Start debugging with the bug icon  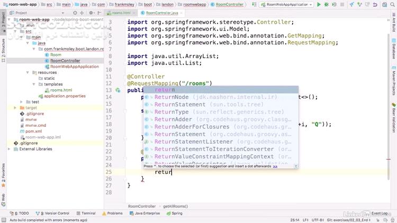pos(327,4)
